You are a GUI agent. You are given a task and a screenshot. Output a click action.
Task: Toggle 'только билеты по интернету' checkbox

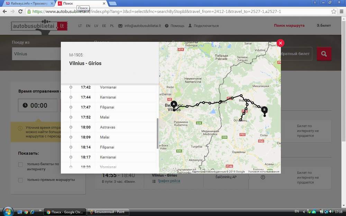pos(20,165)
